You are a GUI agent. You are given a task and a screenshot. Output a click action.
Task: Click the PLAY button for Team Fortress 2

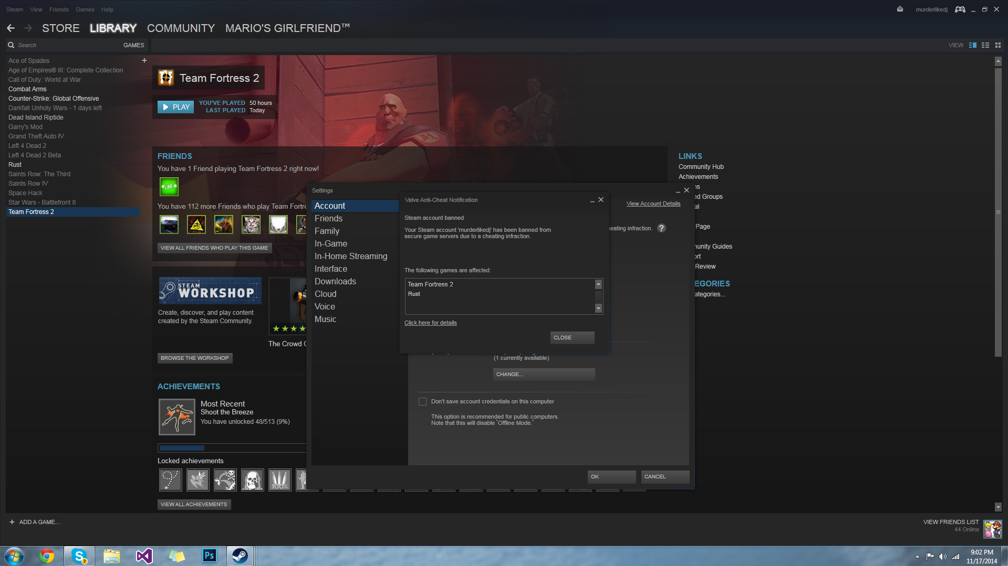click(175, 107)
